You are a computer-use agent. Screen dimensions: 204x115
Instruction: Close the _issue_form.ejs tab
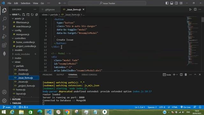point(84,9)
